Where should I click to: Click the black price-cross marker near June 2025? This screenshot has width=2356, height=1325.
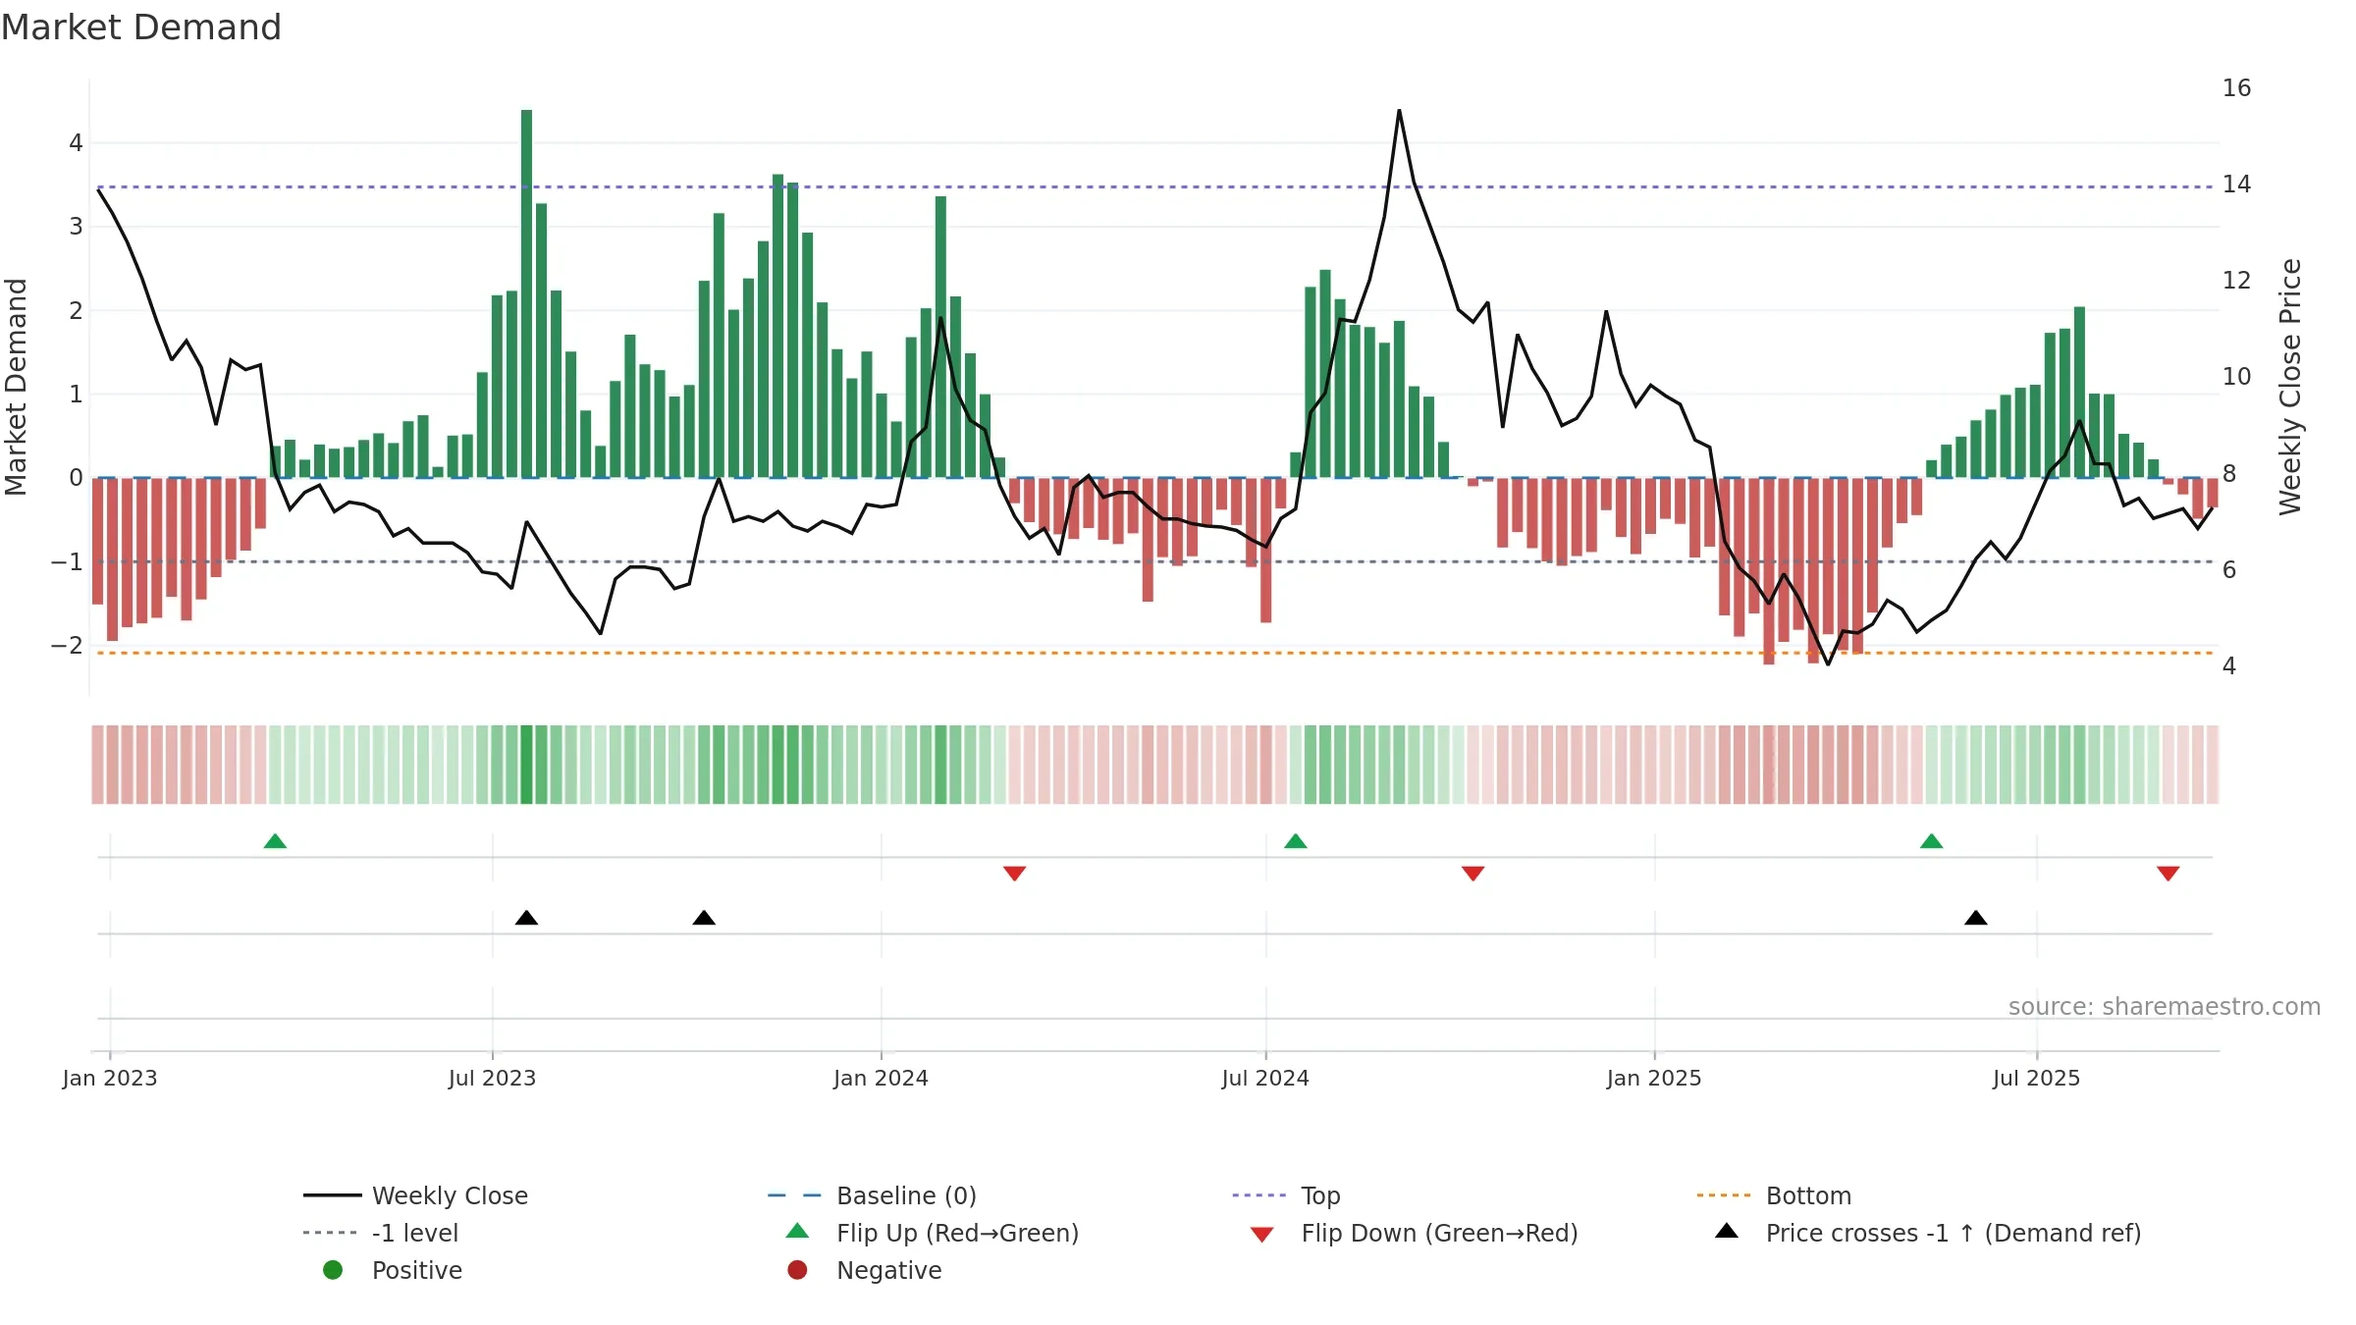(1976, 918)
